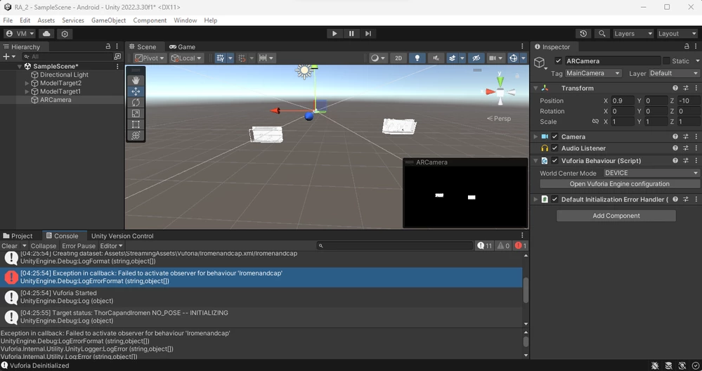Screen dimensions: 702x371
Task: Click Open Vuforia Engine configuration
Action: tap(620, 184)
